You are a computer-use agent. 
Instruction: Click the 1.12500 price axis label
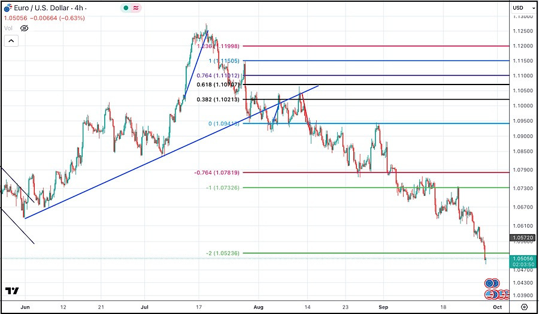coord(522,31)
